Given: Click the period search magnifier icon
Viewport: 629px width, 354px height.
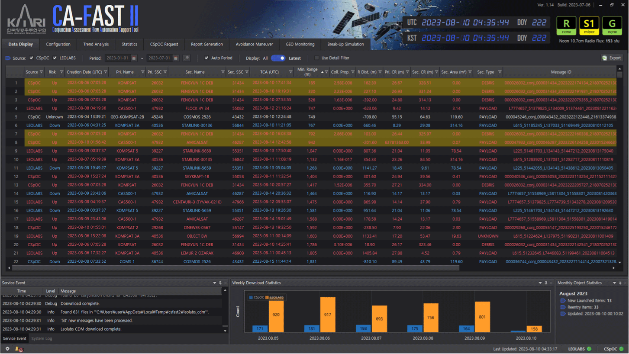Looking at the screenshot, I should (x=186, y=58).
